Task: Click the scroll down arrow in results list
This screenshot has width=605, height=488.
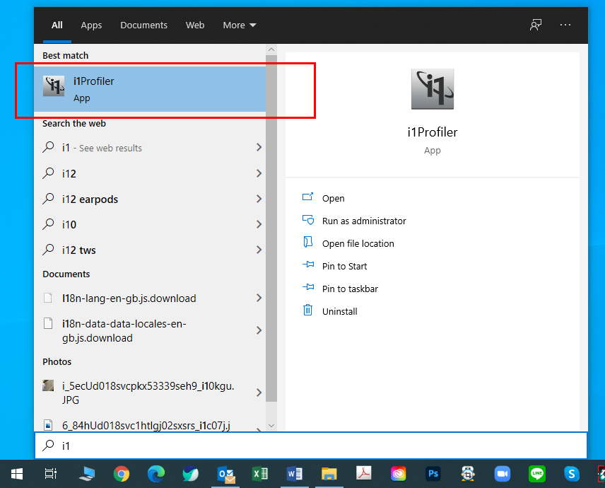Action: (x=271, y=426)
